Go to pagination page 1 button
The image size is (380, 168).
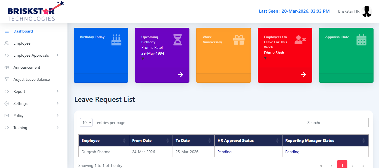[x=342, y=165]
